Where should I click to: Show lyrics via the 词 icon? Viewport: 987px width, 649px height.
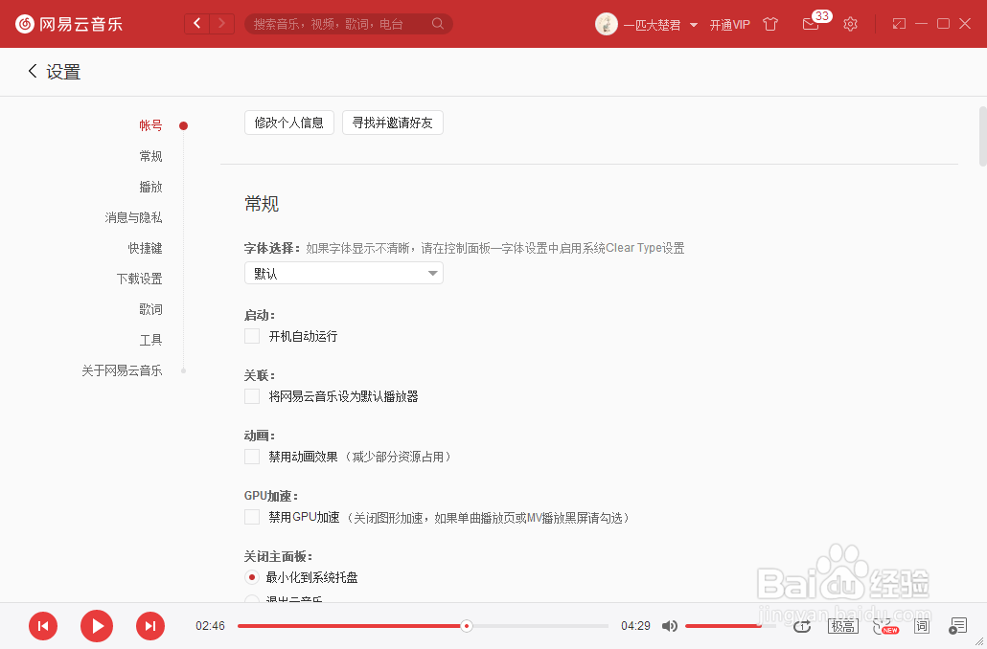[x=921, y=625]
